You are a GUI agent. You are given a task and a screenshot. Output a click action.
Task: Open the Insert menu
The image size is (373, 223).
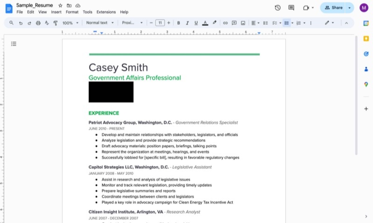56,12
